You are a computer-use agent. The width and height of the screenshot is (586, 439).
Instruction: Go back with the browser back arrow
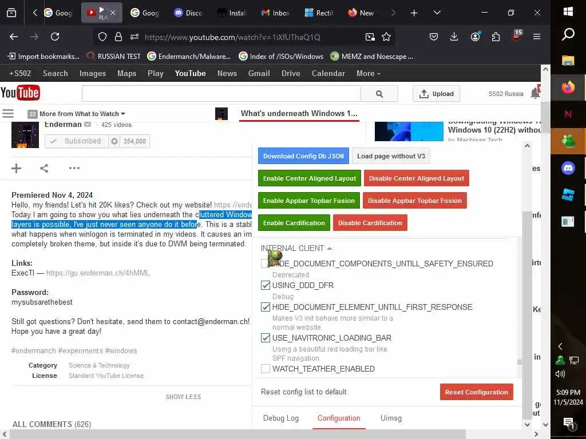(x=14, y=37)
